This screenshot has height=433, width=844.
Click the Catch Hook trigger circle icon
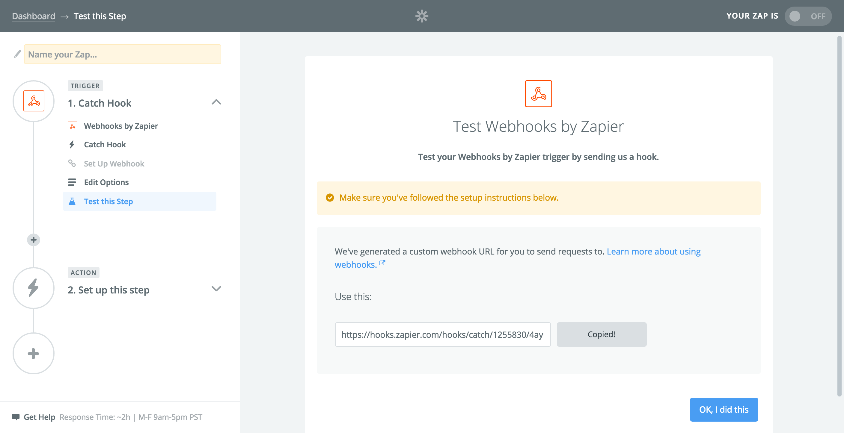pos(34,101)
